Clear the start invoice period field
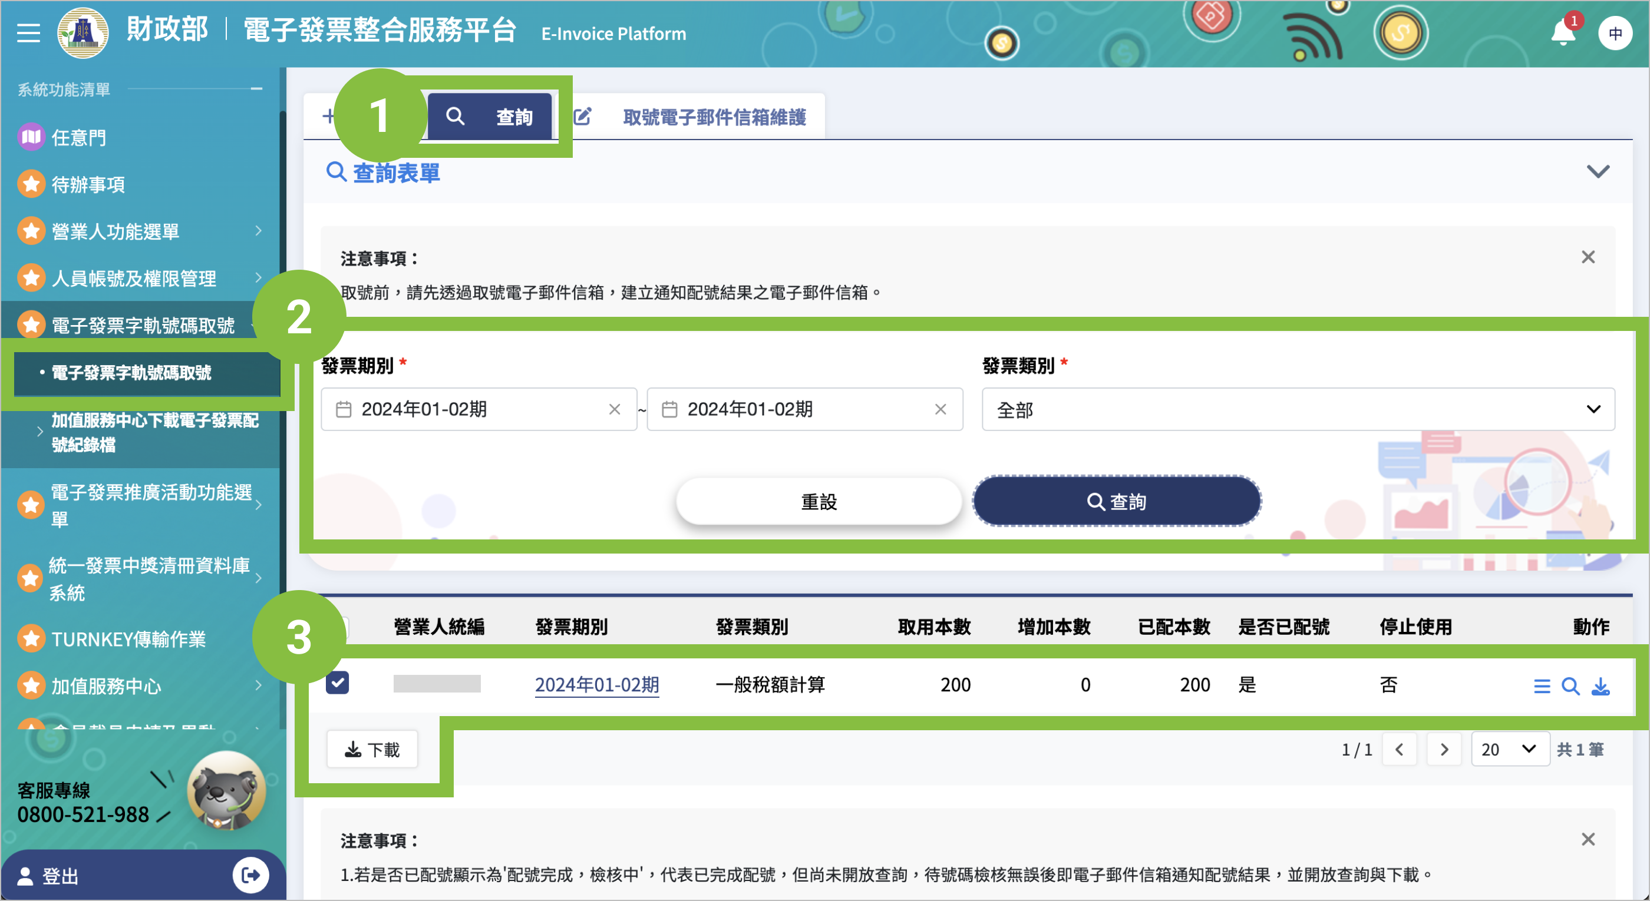This screenshot has height=901, width=1650. (614, 409)
